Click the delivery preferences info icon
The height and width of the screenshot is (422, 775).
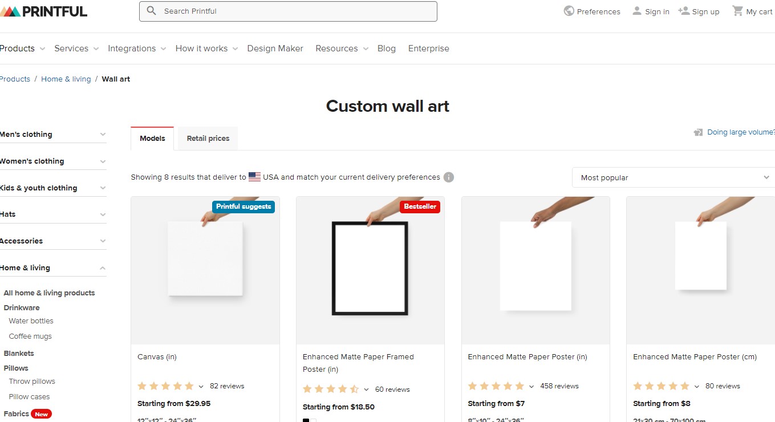pyautogui.click(x=449, y=177)
